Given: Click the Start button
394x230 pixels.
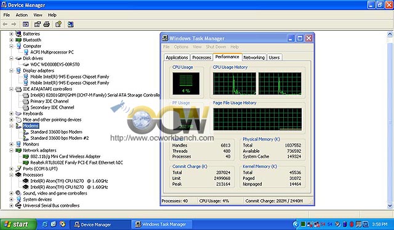Looking at the screenshot, I should (x=18, y=224).
